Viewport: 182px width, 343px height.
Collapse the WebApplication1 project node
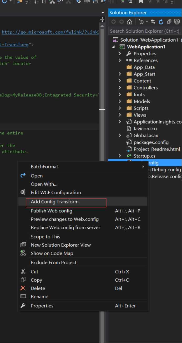[114, 47]
